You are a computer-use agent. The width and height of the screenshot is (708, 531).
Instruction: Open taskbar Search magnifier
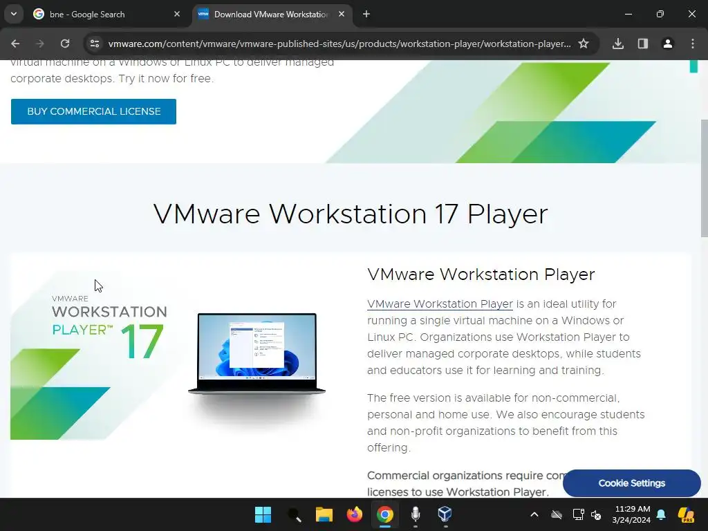click(x=294, y=514)
